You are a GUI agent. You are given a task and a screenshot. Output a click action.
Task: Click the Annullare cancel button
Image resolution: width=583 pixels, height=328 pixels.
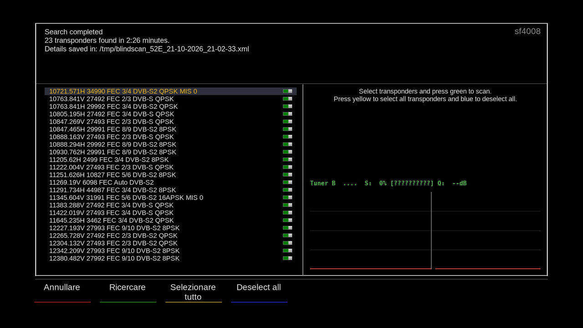[62, 287]
